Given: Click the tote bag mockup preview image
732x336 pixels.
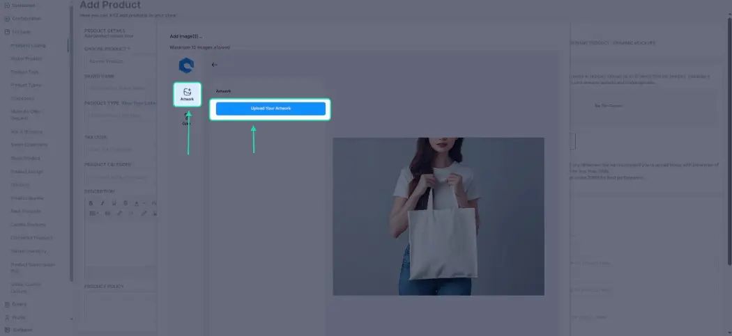Looking at the screenshot, I should click(439, 216).
